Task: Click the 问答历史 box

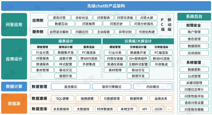Action: point(116,24)
